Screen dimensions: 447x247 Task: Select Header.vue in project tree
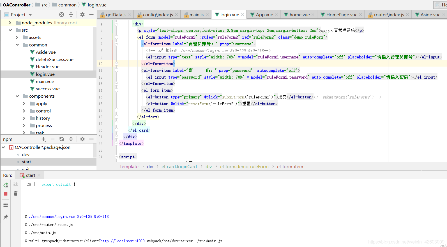(x=47, y=67)
